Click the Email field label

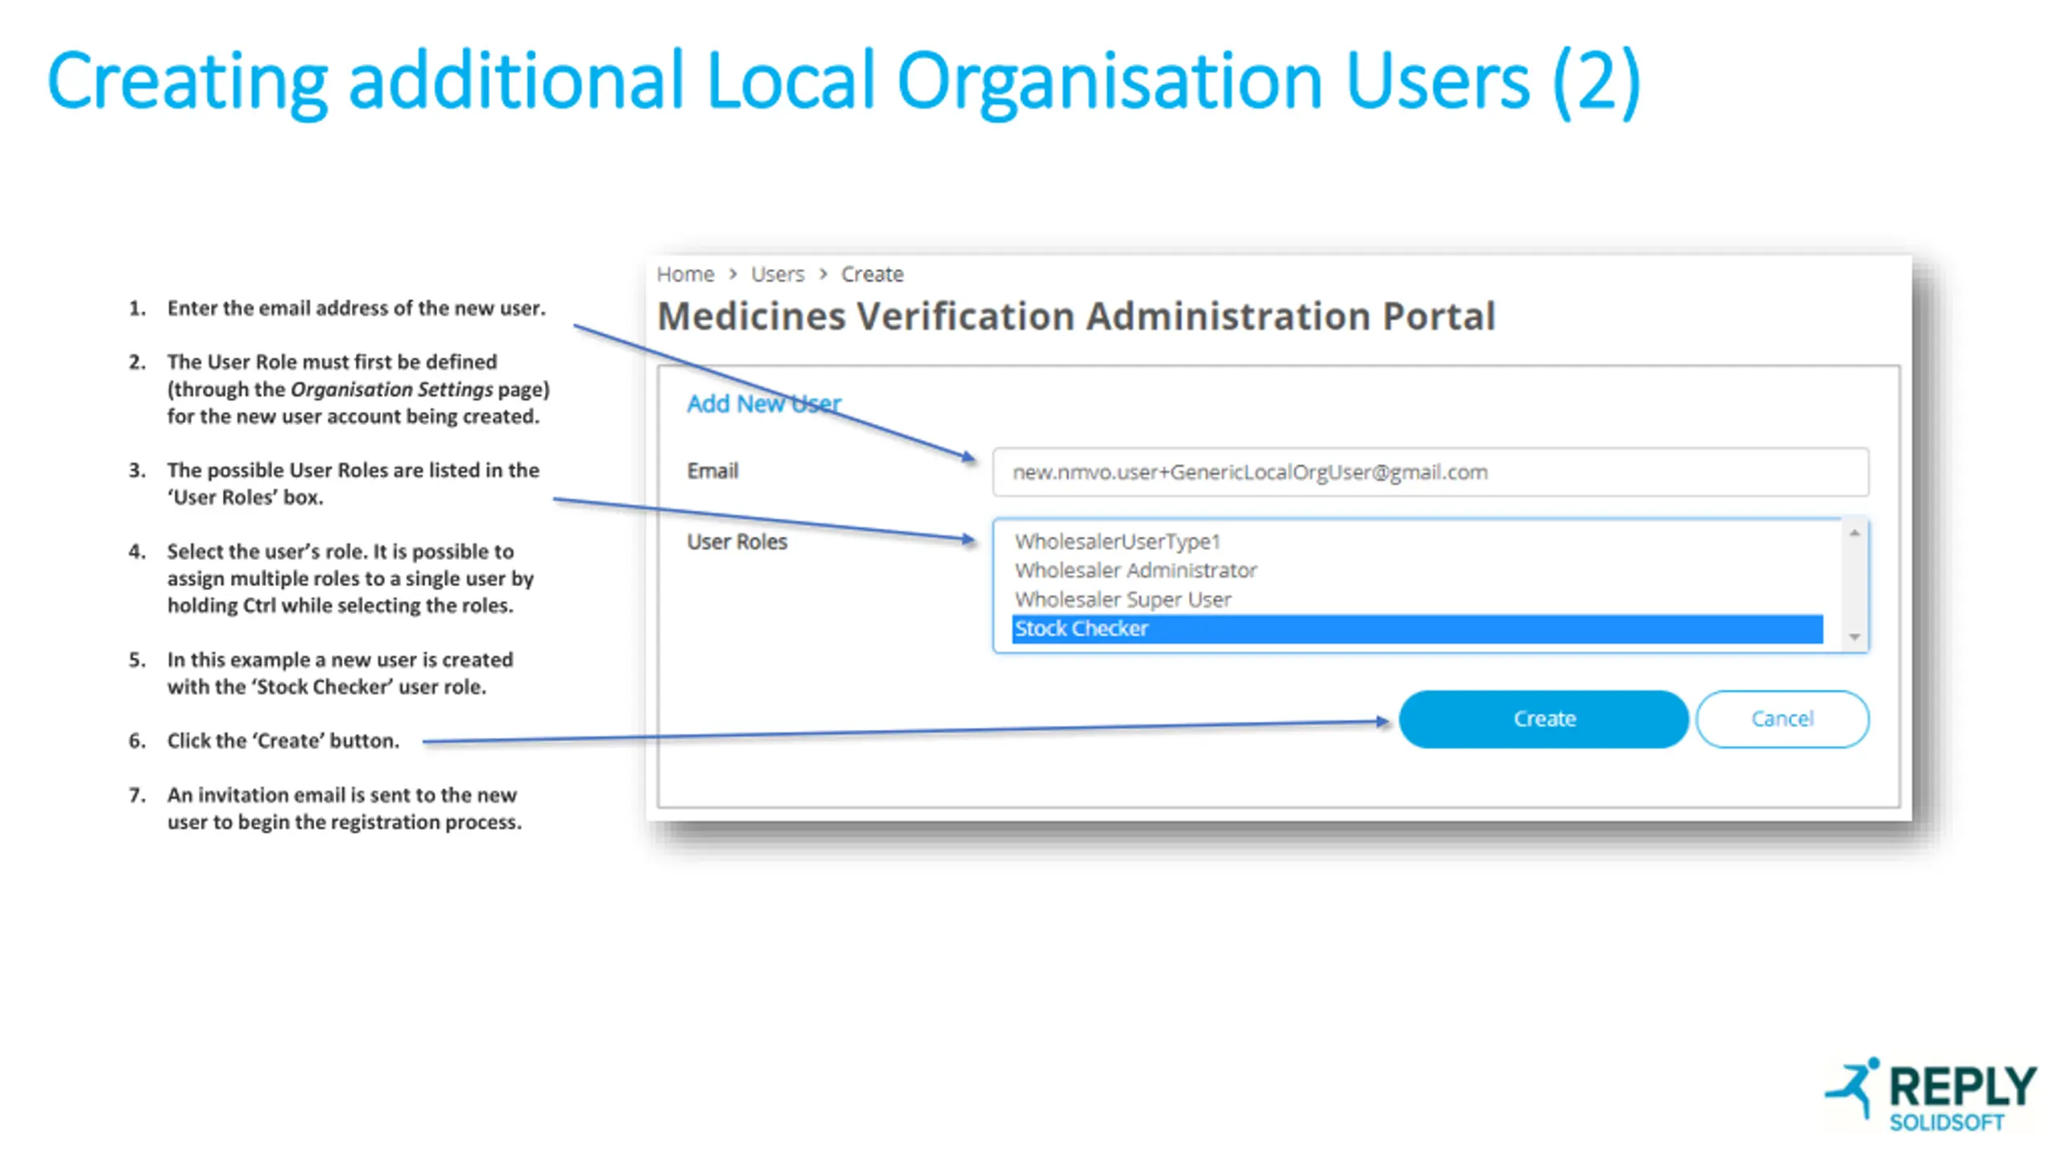coord(712,471)
